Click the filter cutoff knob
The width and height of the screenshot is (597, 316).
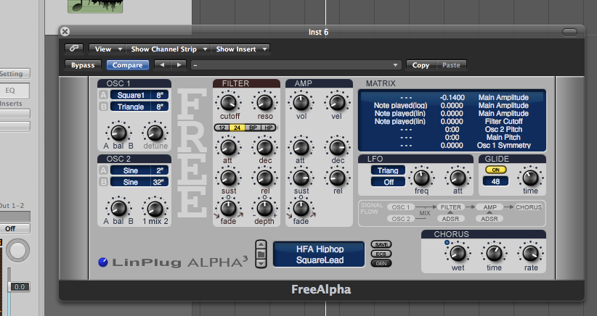point(229,102)
